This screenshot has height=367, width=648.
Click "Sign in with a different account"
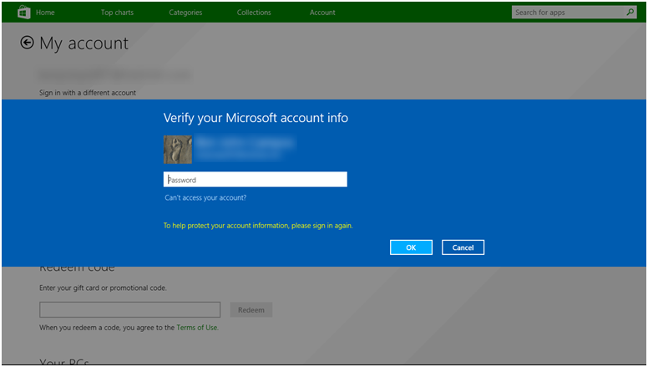point(88,93)
